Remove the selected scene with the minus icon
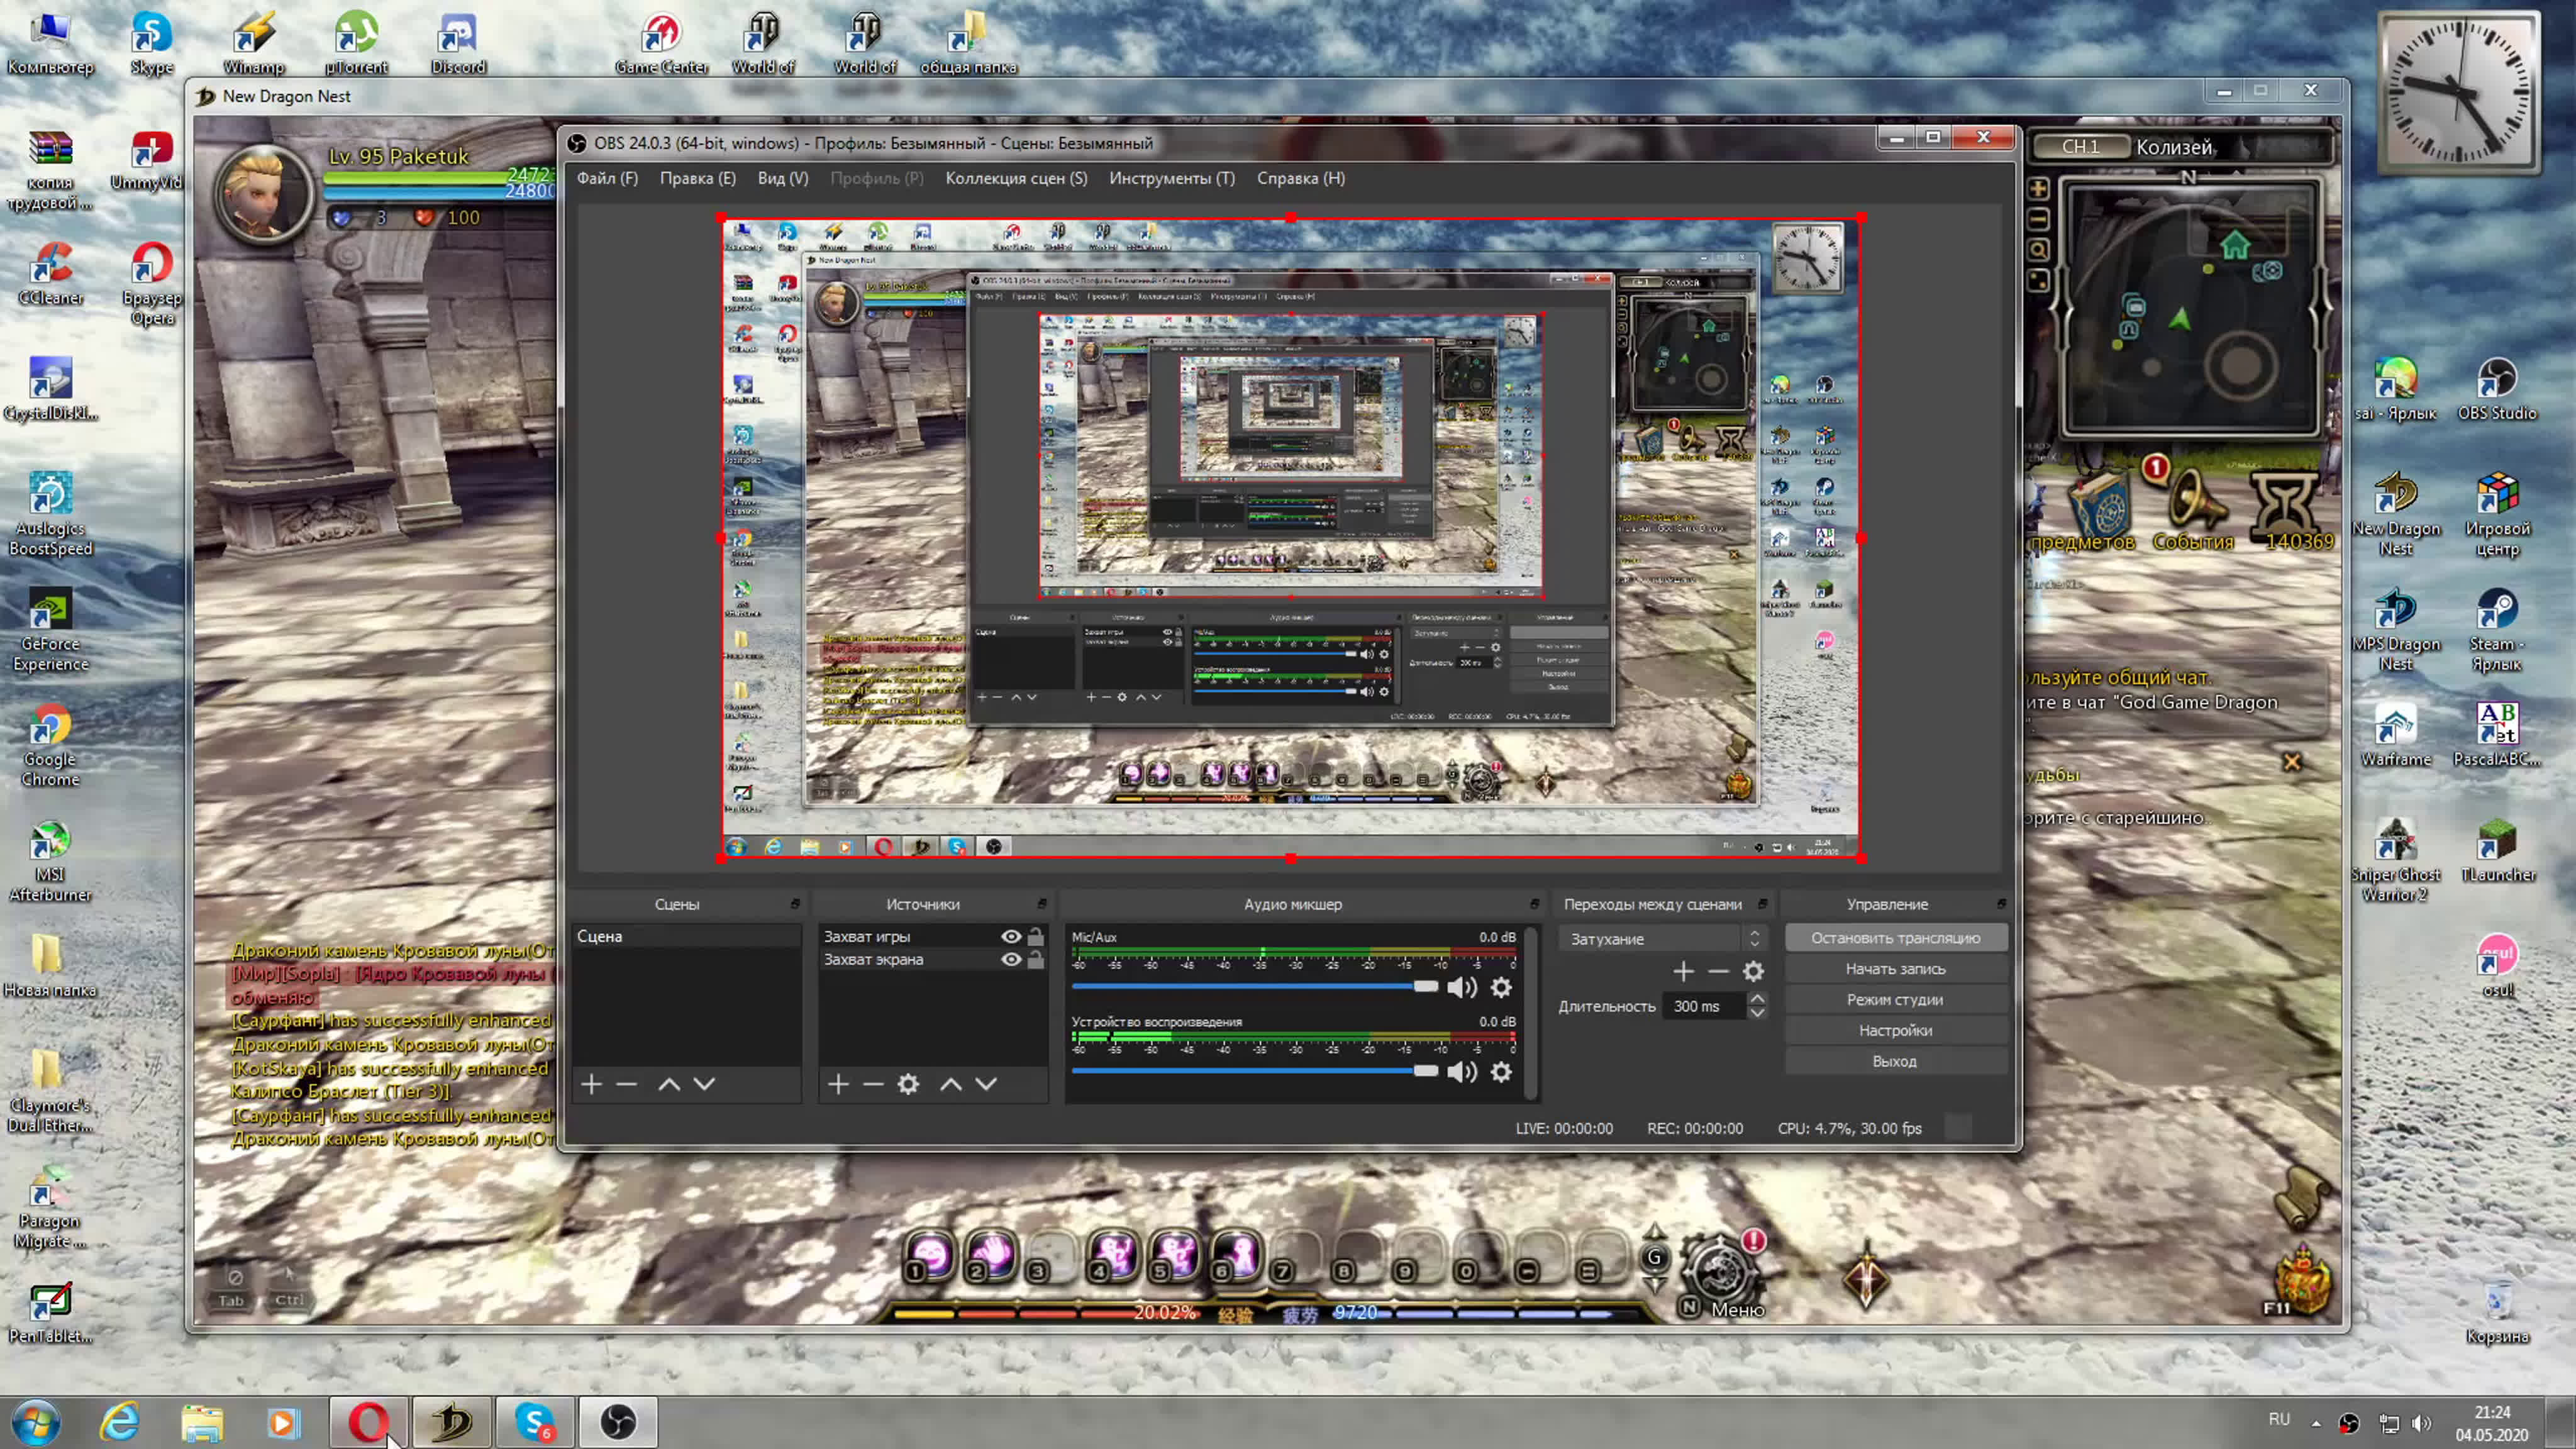This screenshot has width=2576, height=1449. coord(626,1084)
